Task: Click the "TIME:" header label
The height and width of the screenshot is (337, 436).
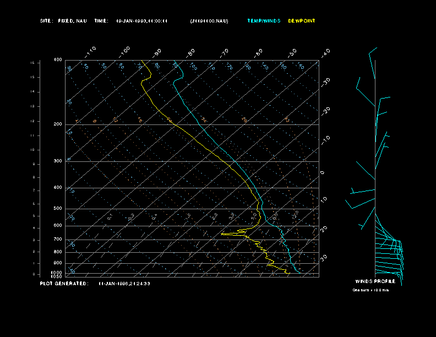Action: pos(101,21)
